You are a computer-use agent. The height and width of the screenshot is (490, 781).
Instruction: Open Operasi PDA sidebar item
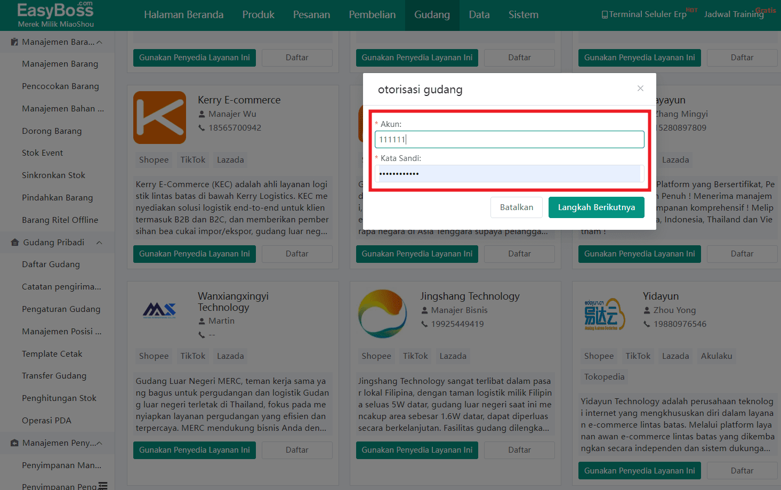click(46, 421)
